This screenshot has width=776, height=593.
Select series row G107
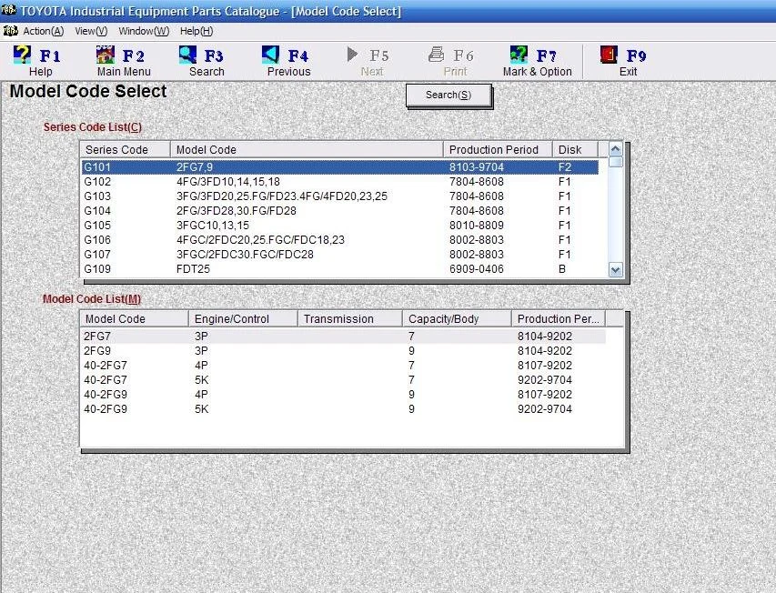pyautogui.click(x=340, y=255)
